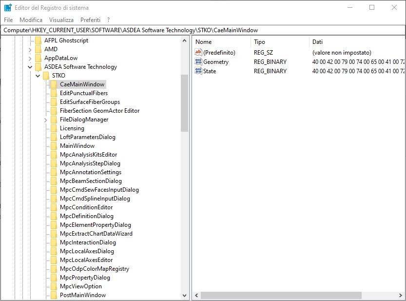Select the FiberSection GeomActor Editor key
This screenshot has width=406, height=301.
click(x=100, y=111)
